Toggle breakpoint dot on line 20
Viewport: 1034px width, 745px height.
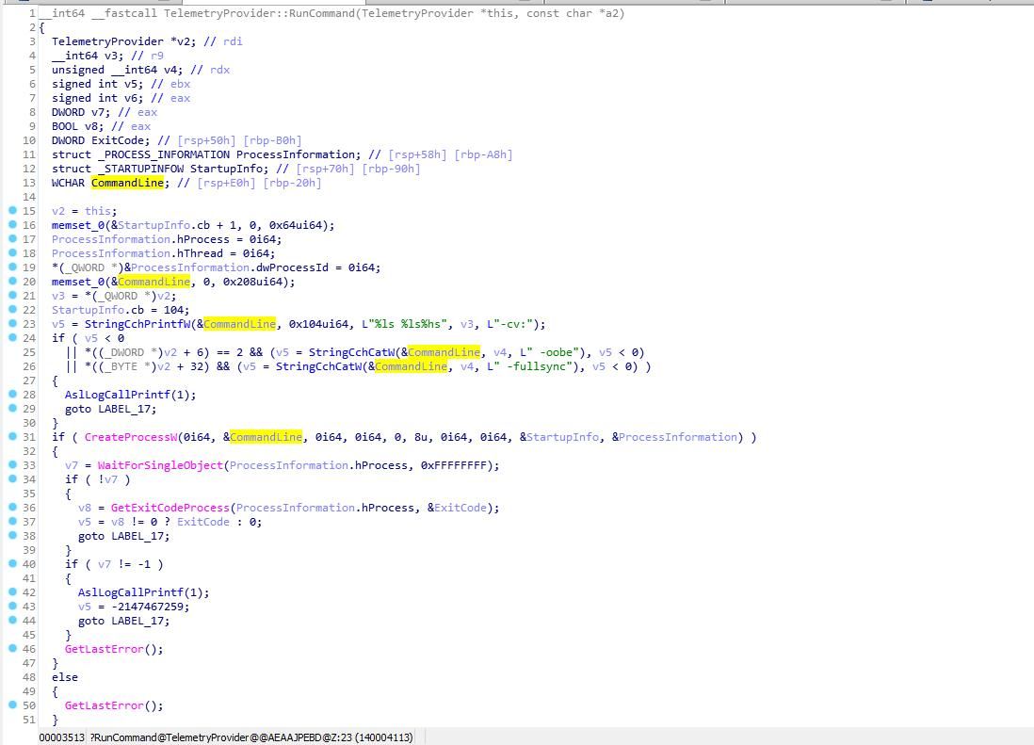(x=12, y=281)
